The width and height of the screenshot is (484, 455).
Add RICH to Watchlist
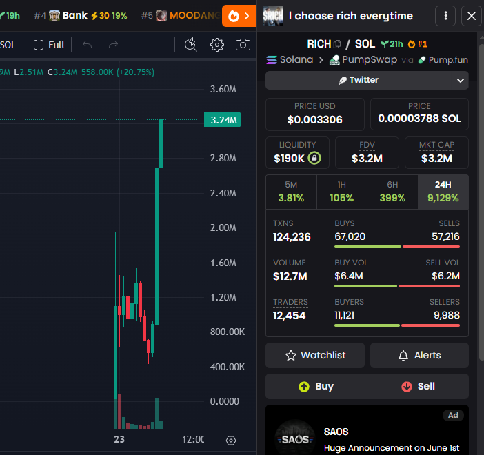(315, 355)
